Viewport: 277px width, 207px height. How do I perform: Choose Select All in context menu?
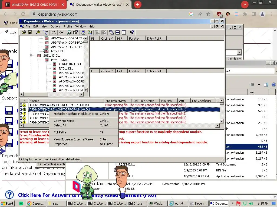click(x=83, y=125)
